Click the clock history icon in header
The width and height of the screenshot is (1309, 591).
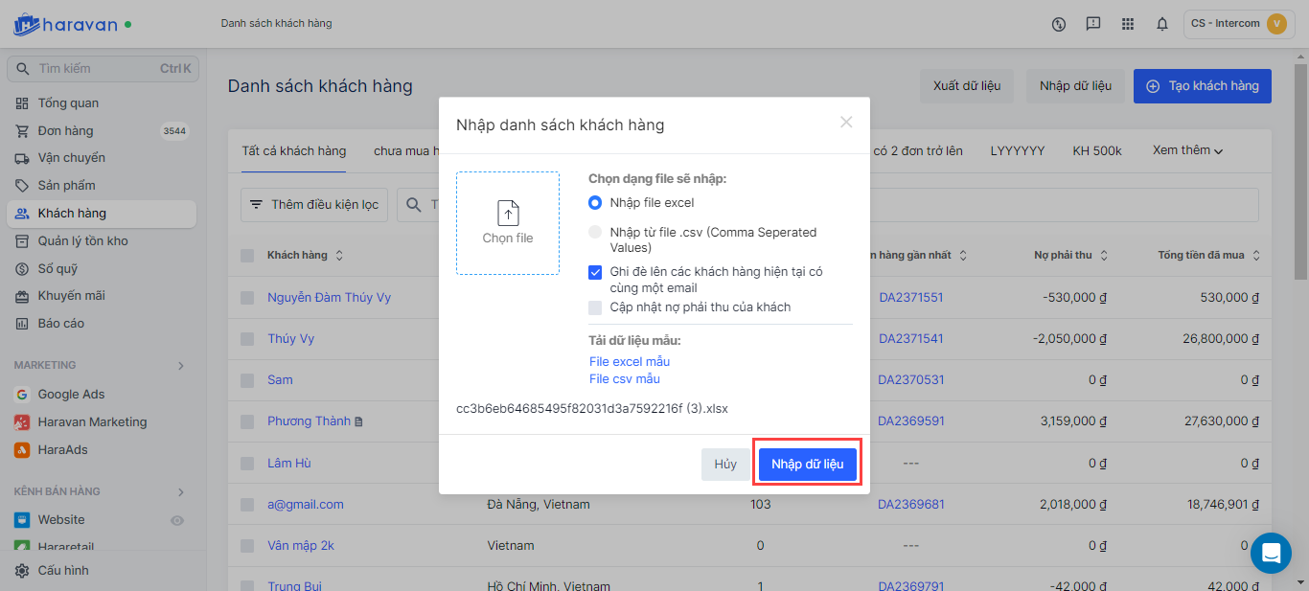[1059, 24]
